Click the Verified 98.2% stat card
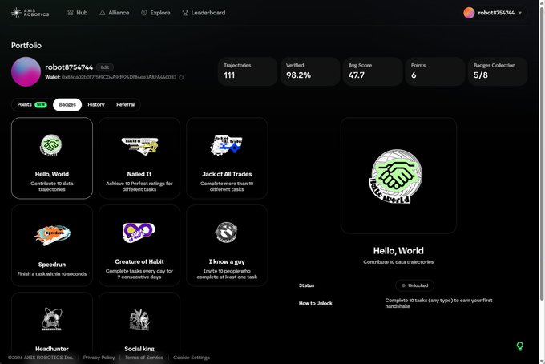Image resolution: width=545 pixels, height=364 pixels. 310,71
